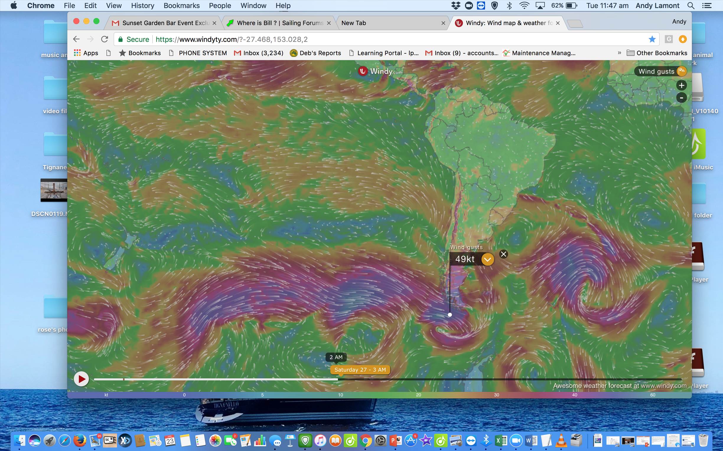The height and width of the screenshot is (451, 723).
Task: Select the Saturday 27 - 3 AM timestamp label
Action: [360, 370]
